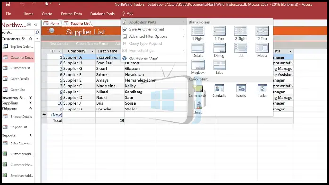This screenshot has width=329, height=185.
Task: Open Customer Details form in navigation pane
Action: (18, 57)
